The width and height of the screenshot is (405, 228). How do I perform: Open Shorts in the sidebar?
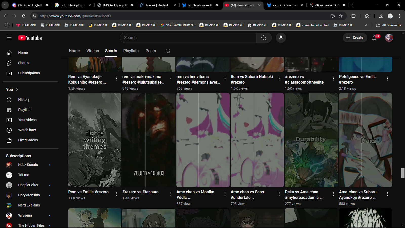point(30,63)
